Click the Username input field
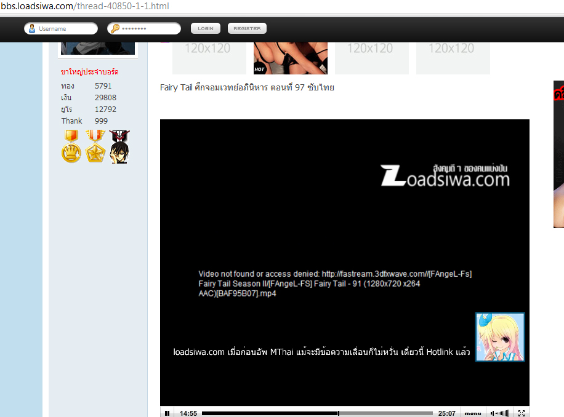 click(x=61, y=28)
